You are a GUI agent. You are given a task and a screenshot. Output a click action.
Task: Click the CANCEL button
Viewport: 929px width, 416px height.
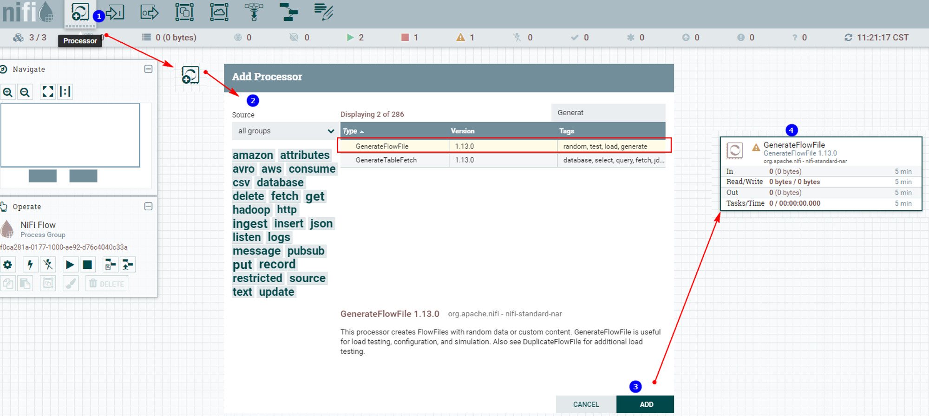pos(586,404)
